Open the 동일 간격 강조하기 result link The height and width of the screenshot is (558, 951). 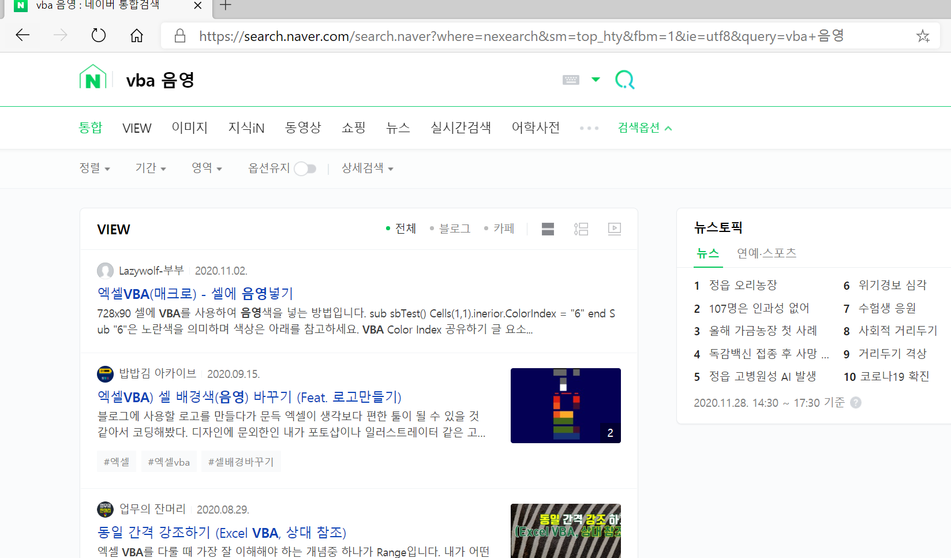pyautogui.click(x=222, y=533)
